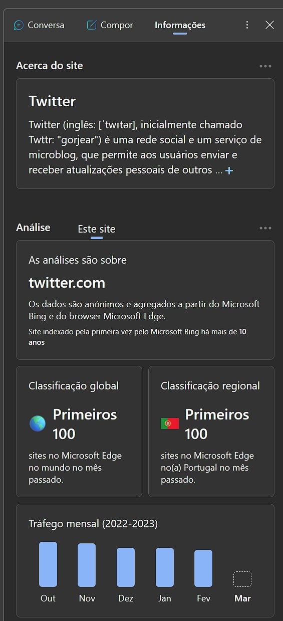The image size is (283, 621).
Task: Click the Compor pencil icon
Action: [91, 25]
